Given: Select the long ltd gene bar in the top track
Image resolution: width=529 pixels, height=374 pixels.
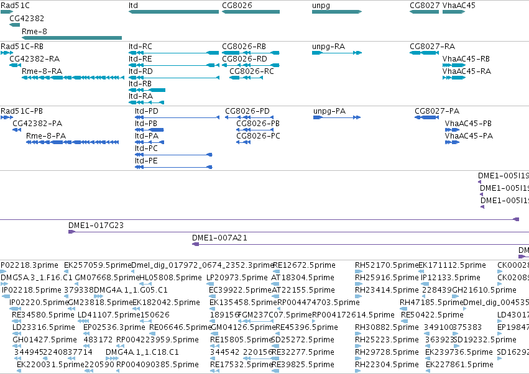Looking at the screenshot, I should pos(174,12).
